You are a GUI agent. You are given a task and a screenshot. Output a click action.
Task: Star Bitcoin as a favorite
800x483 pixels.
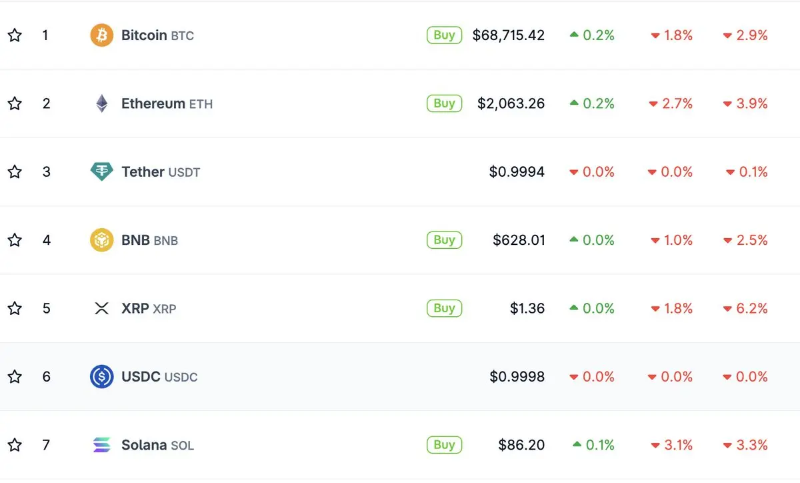pos(15,35)
